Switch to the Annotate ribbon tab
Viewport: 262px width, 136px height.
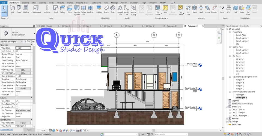[60, 3]
